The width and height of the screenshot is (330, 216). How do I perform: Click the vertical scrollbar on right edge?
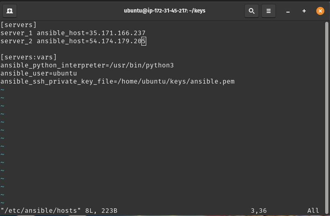tap(327, 118)
